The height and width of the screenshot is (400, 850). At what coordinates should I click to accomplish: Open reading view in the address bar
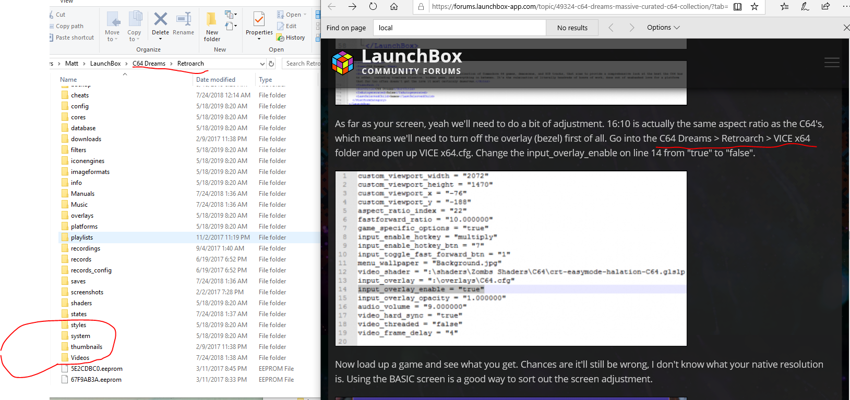click(738, 6)
